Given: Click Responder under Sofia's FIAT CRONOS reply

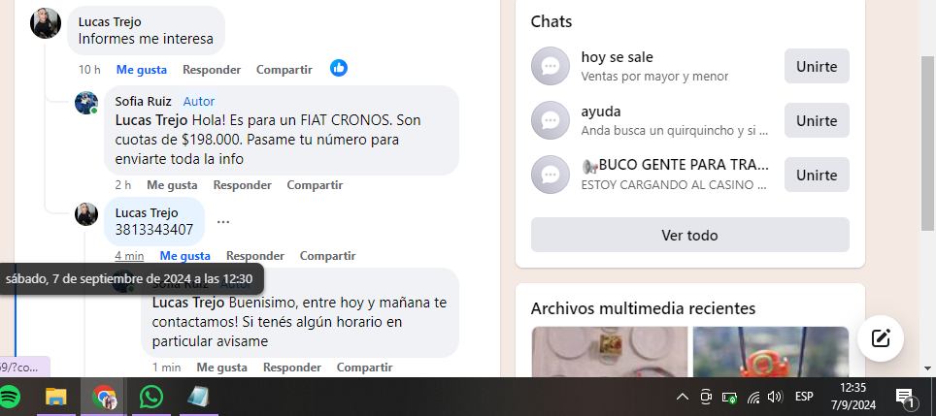Looking at the screenshot, I should pyautogui.click(x=243, y=185).
